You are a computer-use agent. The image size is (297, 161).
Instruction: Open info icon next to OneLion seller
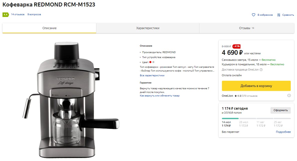point(289,95)
